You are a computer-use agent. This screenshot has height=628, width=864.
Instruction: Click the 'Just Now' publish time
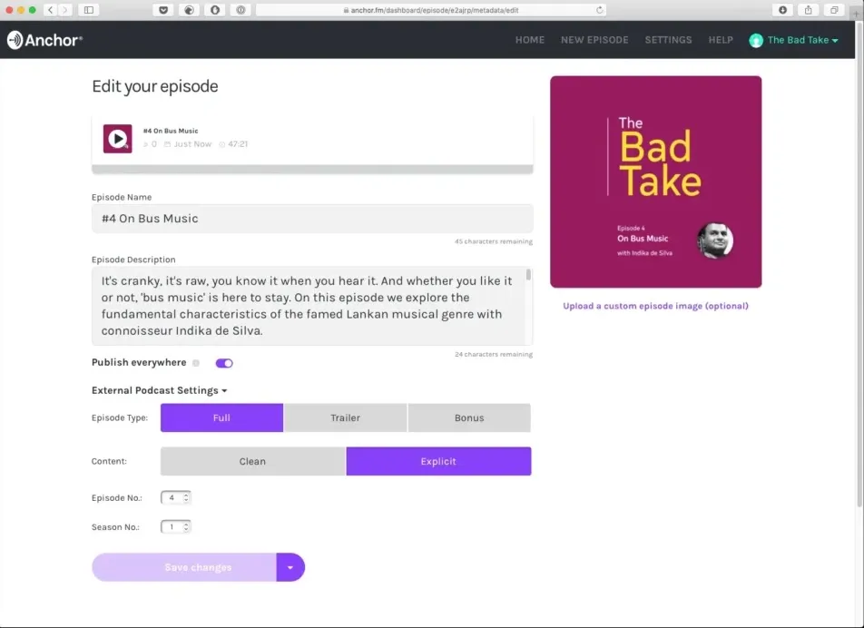point(192,144)
